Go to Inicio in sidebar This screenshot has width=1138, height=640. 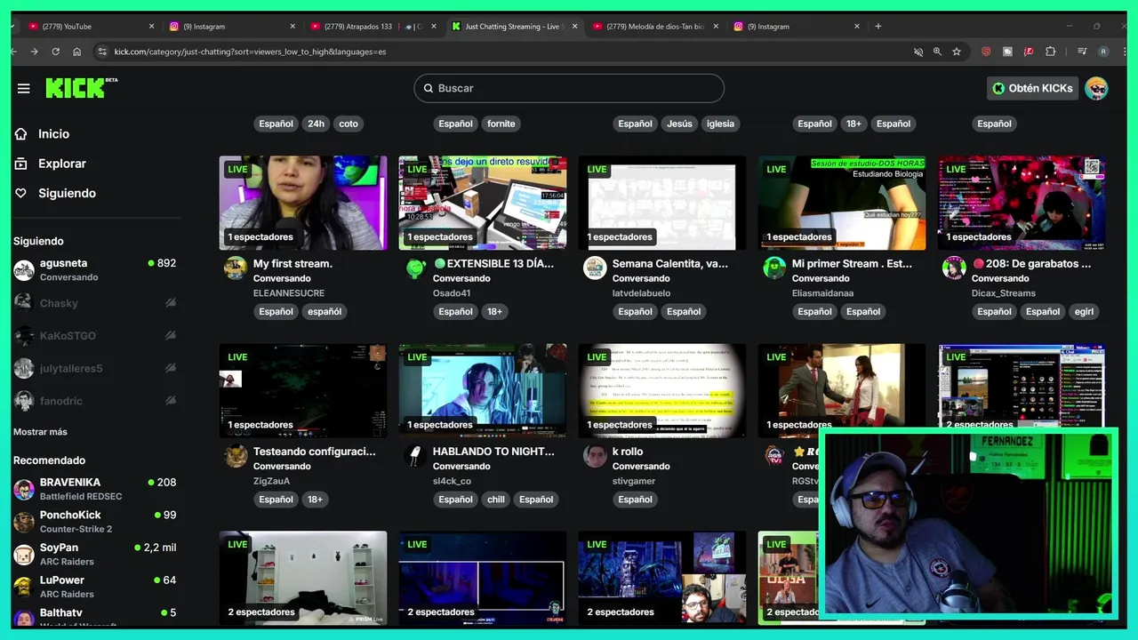[53, 134]
